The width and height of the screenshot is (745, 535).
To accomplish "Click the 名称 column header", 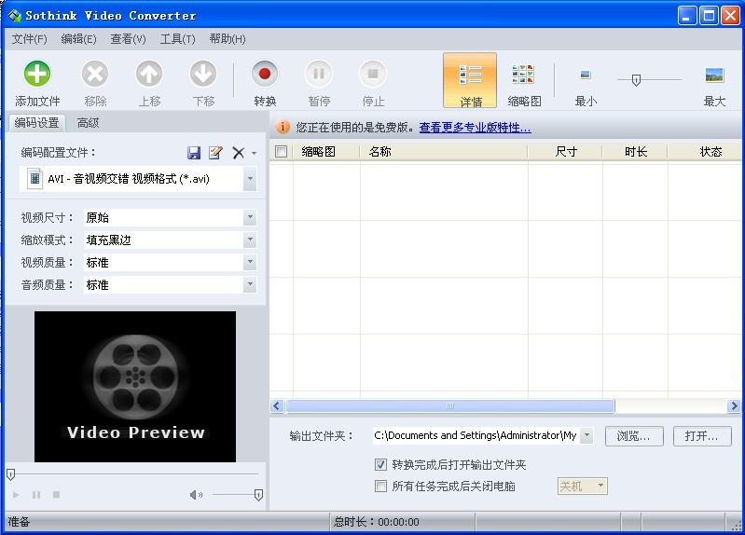I will [x=443, y=152].
